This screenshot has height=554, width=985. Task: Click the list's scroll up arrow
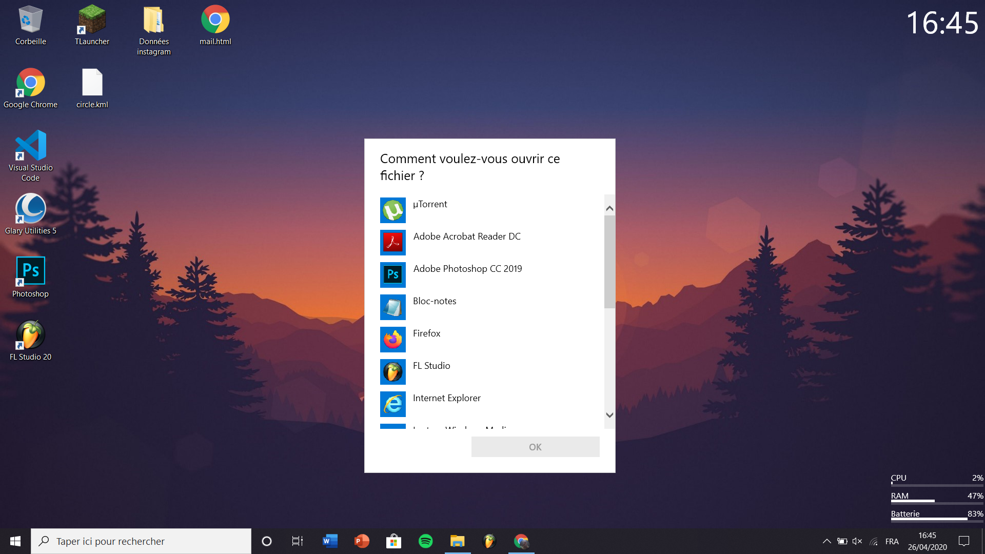(609, 208)
